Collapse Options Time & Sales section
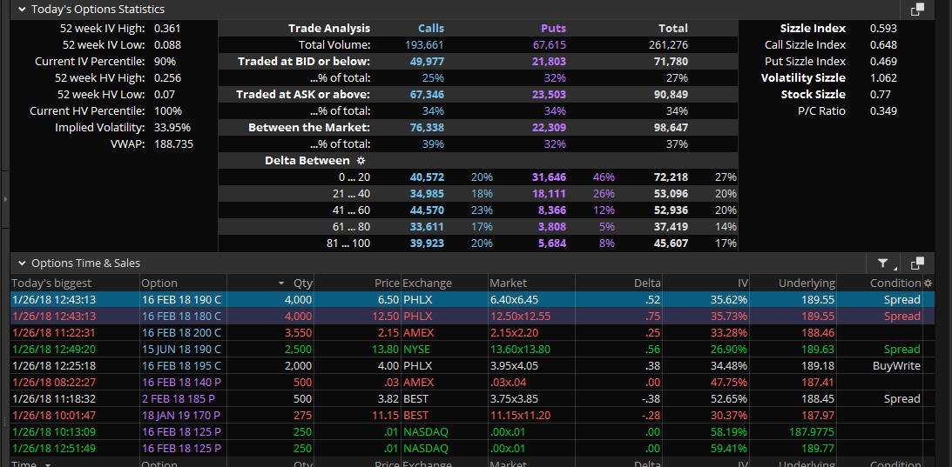The image size is (952, 467). pyautogui.click(x=23, y=264)
